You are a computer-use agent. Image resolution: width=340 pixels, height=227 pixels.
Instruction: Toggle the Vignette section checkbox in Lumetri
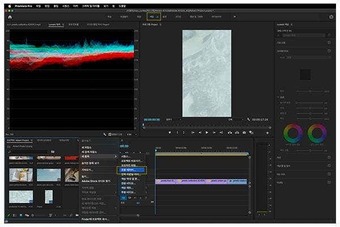click(x=329, y=182)
